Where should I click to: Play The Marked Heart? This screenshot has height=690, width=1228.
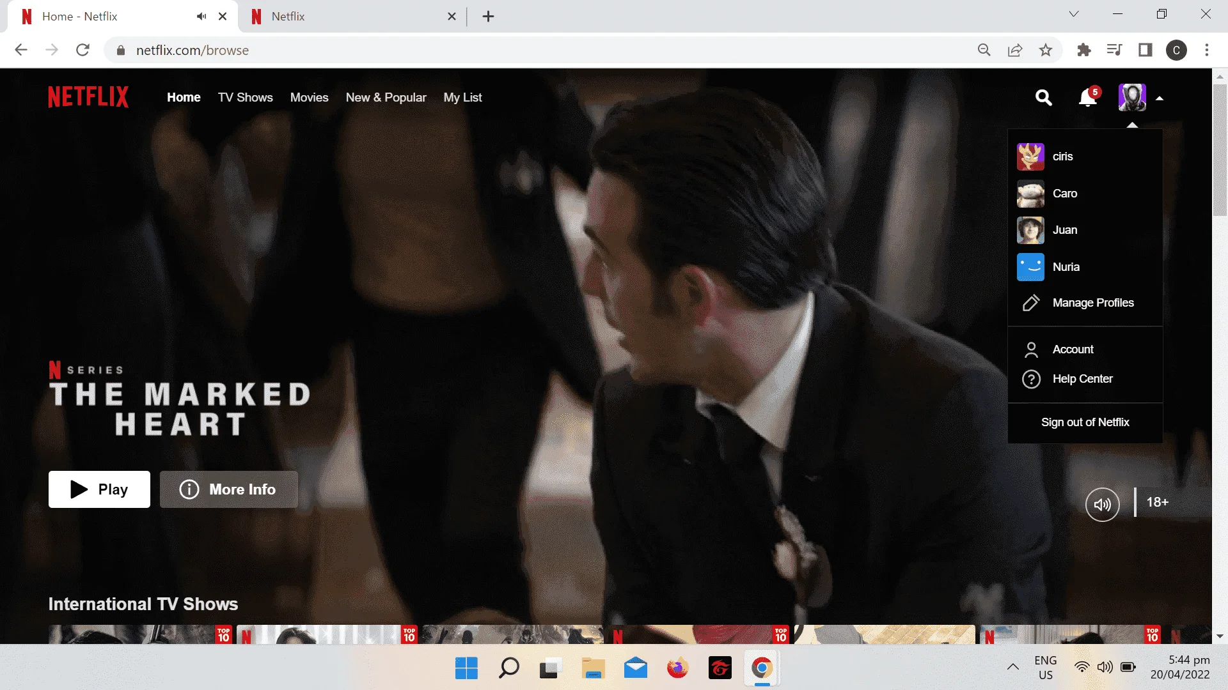pos(99,489)
